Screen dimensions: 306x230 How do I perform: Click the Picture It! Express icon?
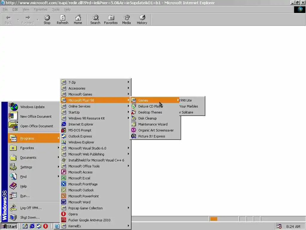[134, 136]
